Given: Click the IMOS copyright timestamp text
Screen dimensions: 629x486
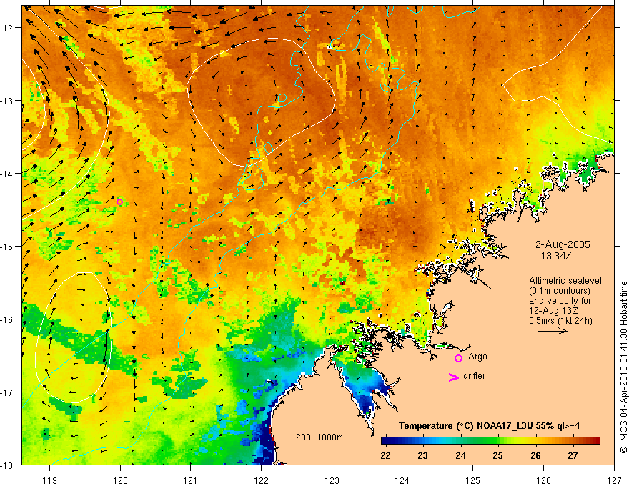Looking at the screenshot, I should point(623,367).
